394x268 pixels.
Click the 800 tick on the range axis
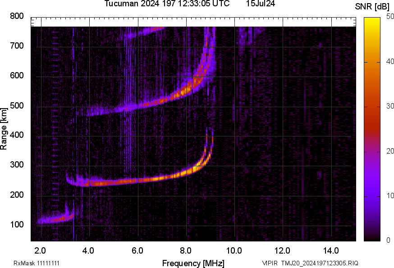pyautogui.click(x=17, y=17)
